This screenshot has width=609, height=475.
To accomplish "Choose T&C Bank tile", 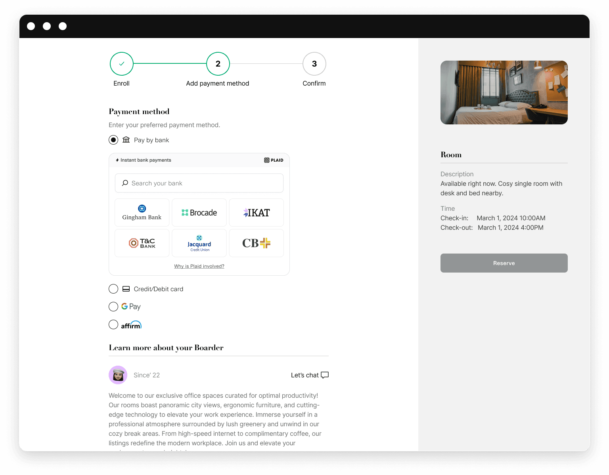I will (142, 243).
